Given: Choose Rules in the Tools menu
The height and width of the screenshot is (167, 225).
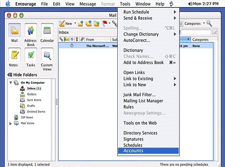Looking at the screenshot, I should coord(148,107).
